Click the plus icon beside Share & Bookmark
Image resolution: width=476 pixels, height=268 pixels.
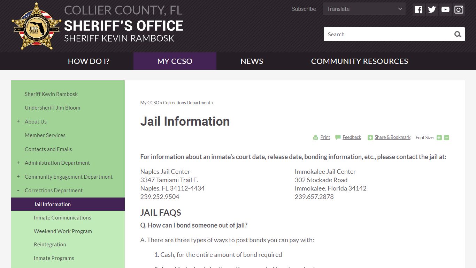(370, 137)
